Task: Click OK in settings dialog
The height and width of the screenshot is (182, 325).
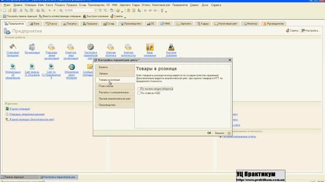Action: click(209, 133)
